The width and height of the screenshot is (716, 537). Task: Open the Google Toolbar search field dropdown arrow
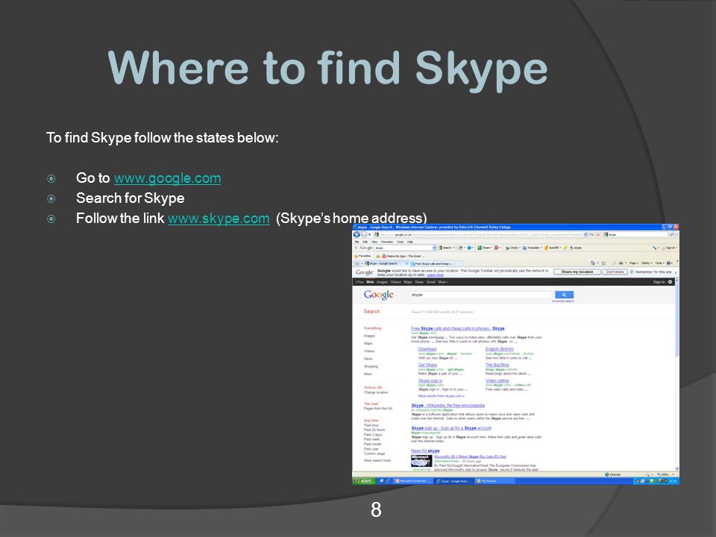tap(434, 248)
